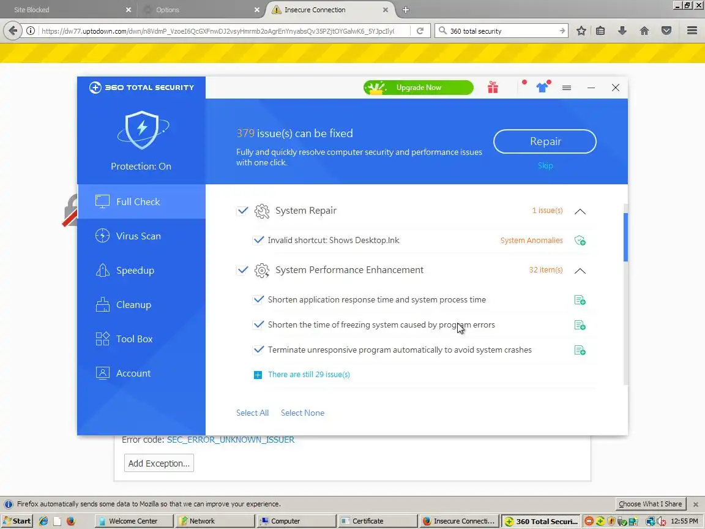Click the Upgrade Now button
The width and height of the screenshot is (705, 529).
tap(419, 88)
